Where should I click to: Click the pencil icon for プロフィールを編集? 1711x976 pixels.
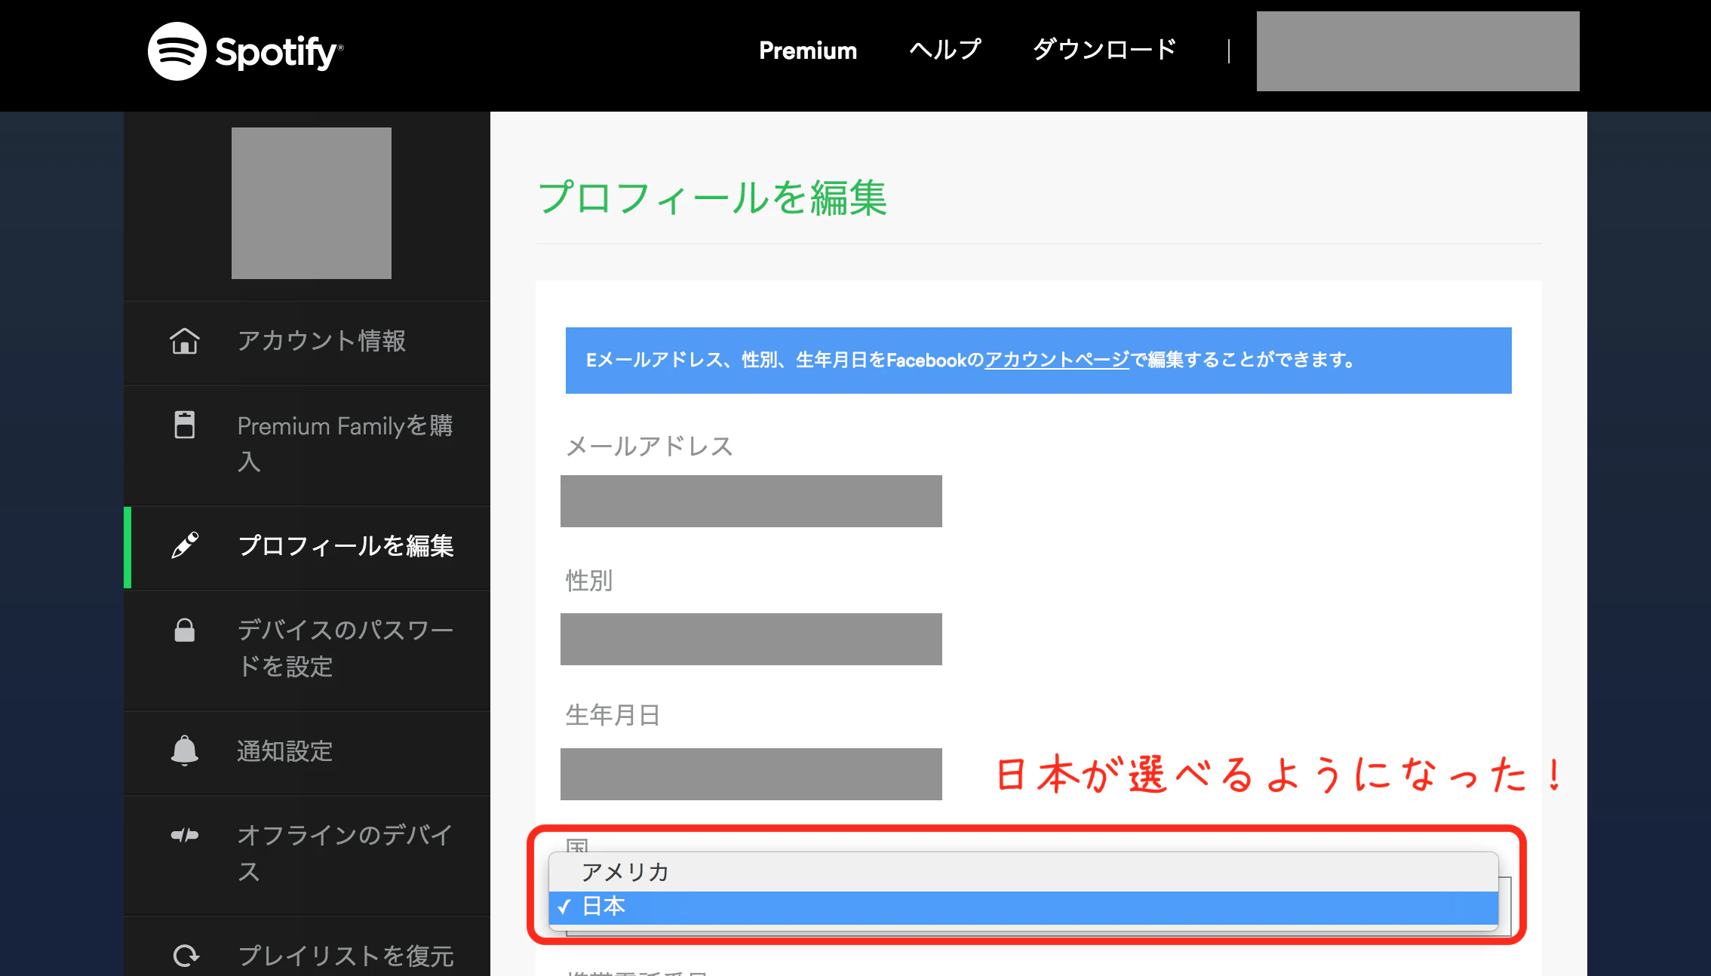(x=185, y=545)
